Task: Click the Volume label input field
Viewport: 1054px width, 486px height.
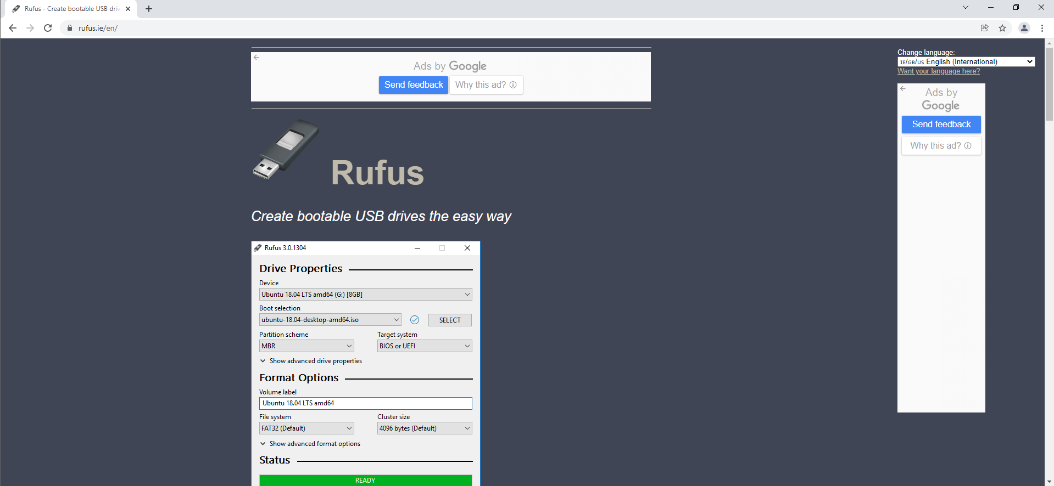Action: click(x=365, y=403)
